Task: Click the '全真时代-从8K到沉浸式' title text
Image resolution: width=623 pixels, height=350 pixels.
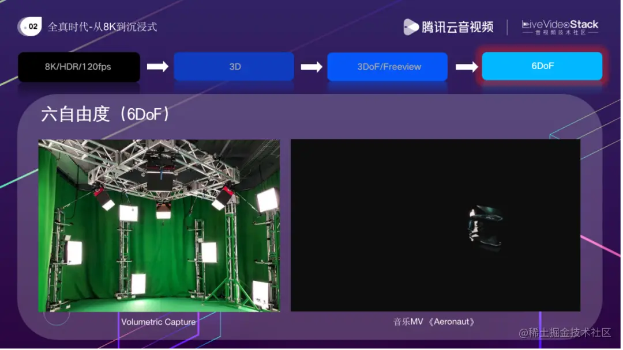Action: [x=103, y=27]
